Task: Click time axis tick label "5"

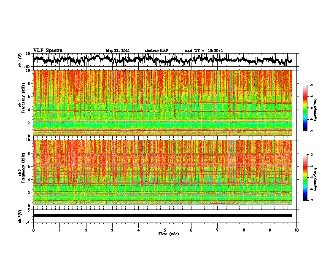Action: [165, 230]
